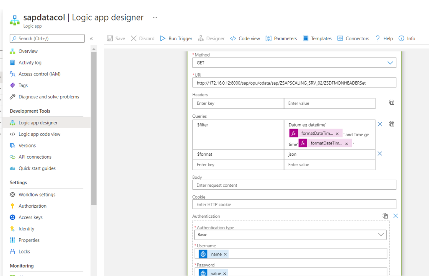Screen dimensions: 429x276
Task: Click the json value cell
Action: coord(329,155)
